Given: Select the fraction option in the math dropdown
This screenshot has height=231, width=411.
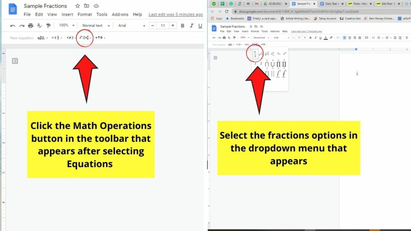Looking at the screenshot, I should [256, 53].
